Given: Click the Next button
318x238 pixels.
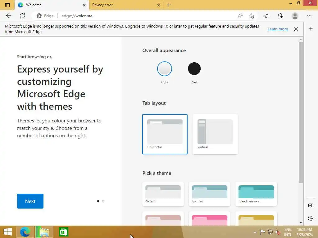Looking at the screenshot, I should [30, 201].
